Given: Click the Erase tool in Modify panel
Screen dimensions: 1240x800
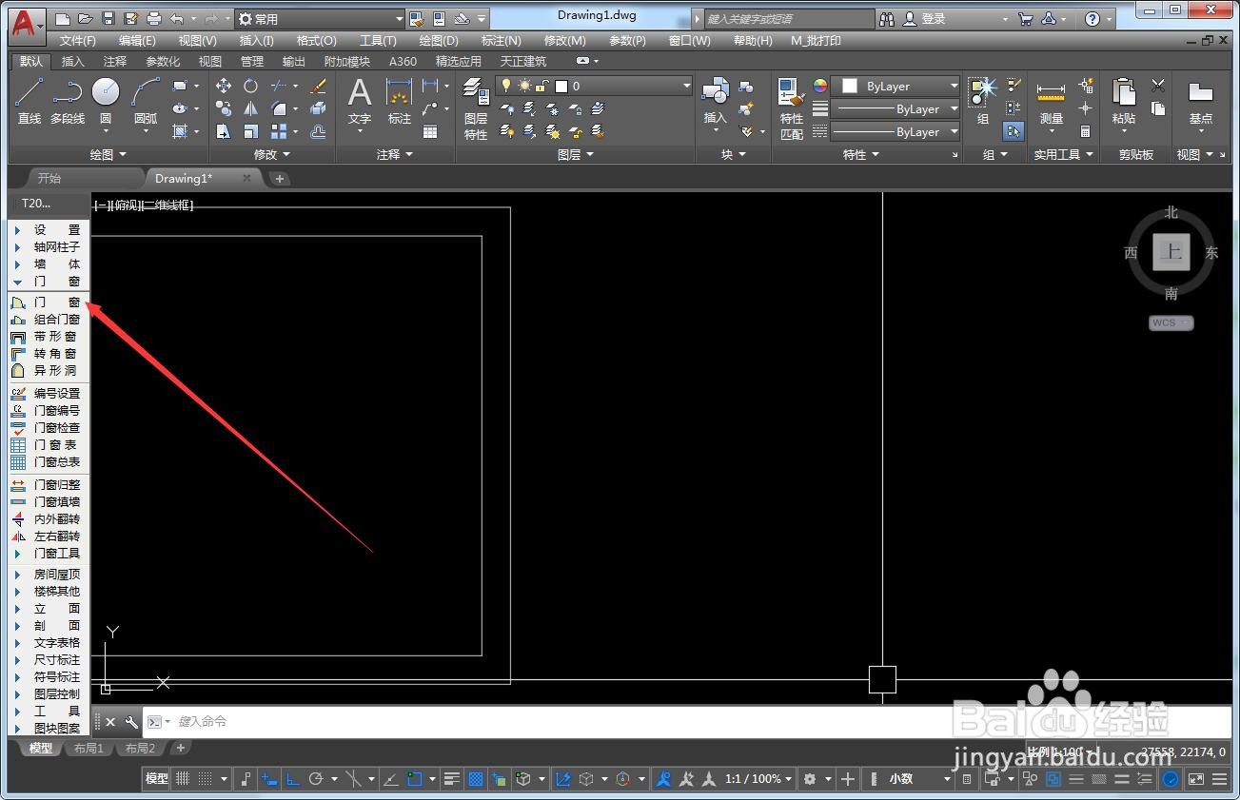Looking at the screenshot, I should pos(319,86).
